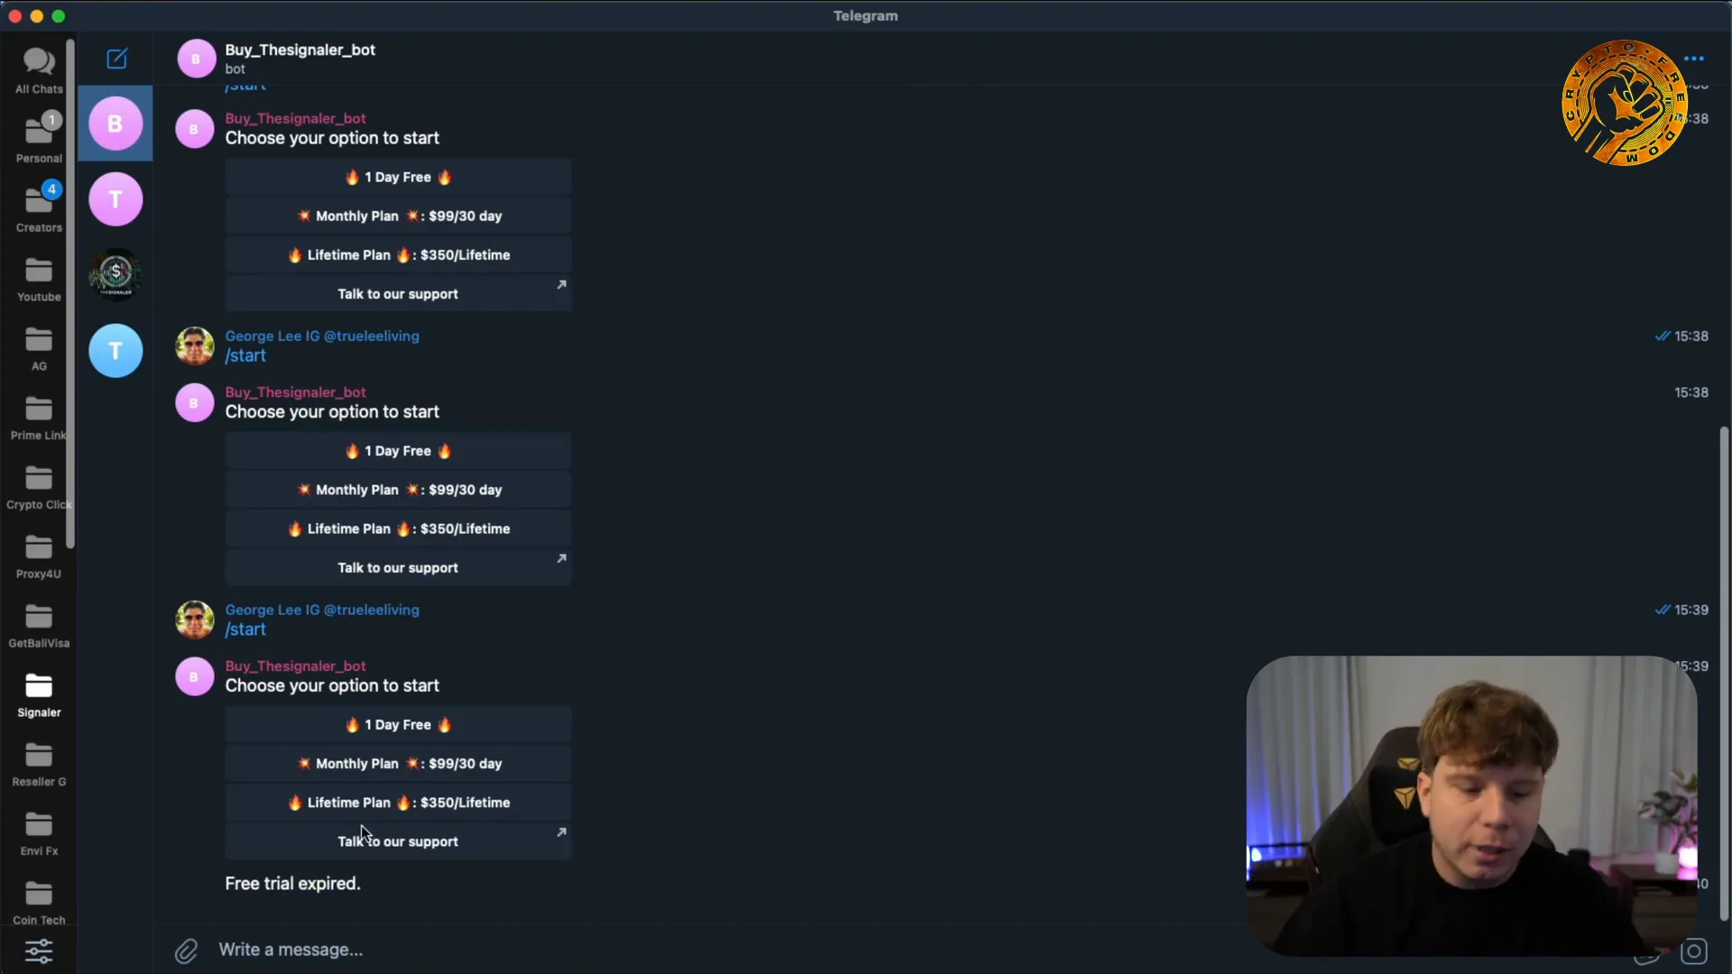This screenshot has height=974, width=1732.
Task: Open the Coin Tech folder
Action: [39, 903]
